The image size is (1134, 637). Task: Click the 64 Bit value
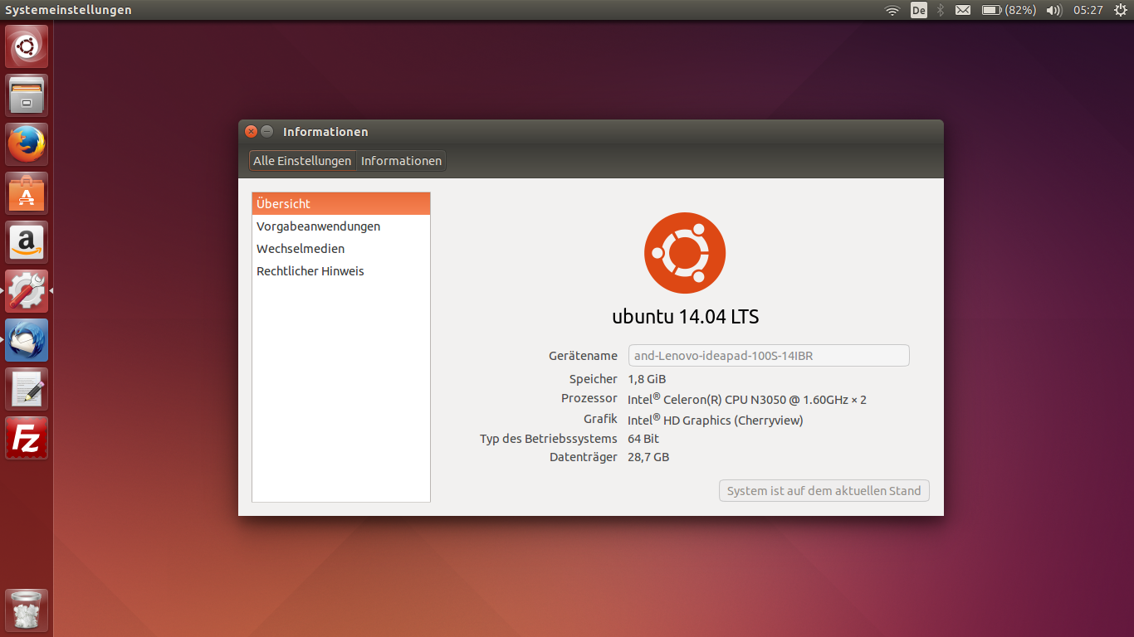(x=643, y=439)
